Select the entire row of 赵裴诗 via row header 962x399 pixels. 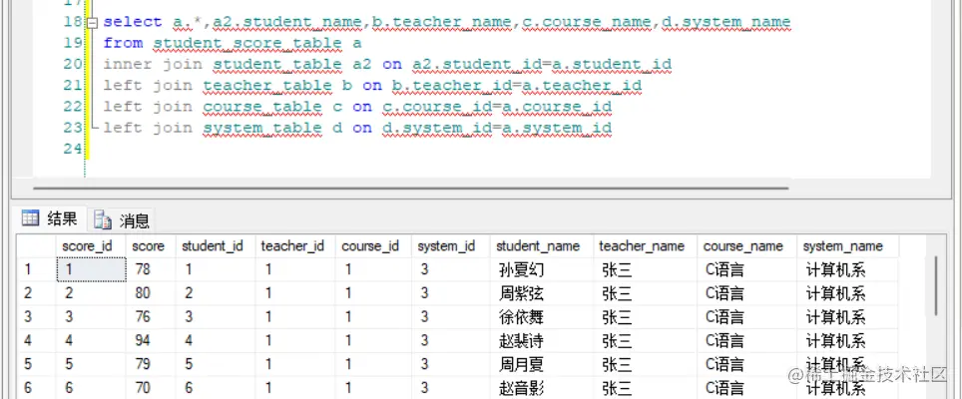click(36, 341)
